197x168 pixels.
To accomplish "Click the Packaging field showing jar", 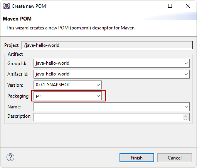I will click(x=65, y=96).
